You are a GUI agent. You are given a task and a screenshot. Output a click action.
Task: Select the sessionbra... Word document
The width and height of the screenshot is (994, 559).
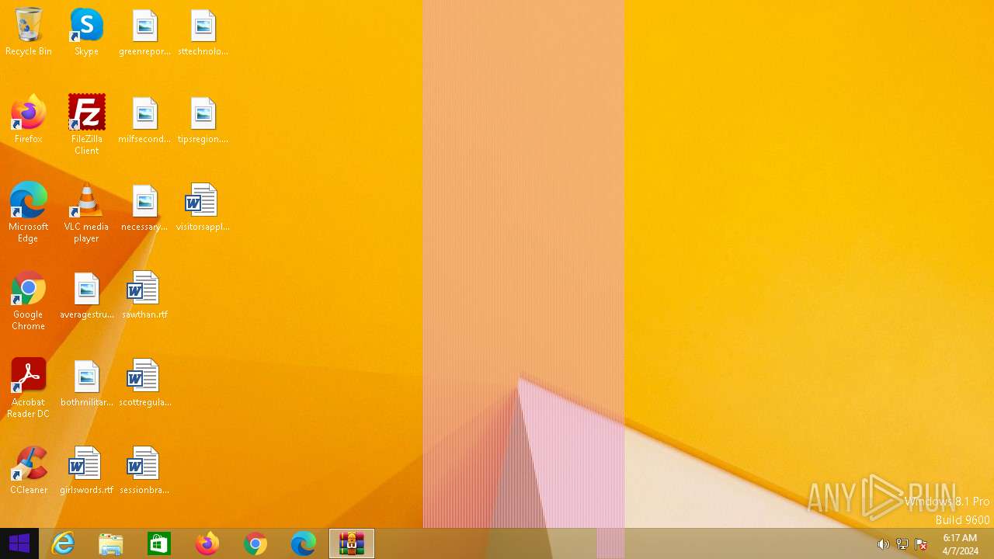(x=144, y=470)
